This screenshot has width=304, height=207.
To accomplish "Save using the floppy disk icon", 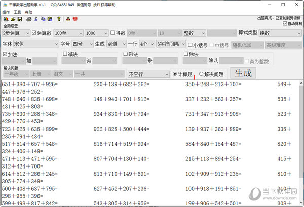I will (20, 19).
